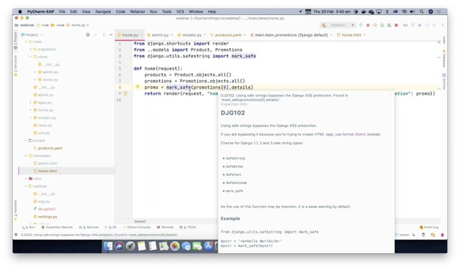Viewport: 460px width, 270px height.
Task: Collapse the scripts folder
Action: pos(26,141)
